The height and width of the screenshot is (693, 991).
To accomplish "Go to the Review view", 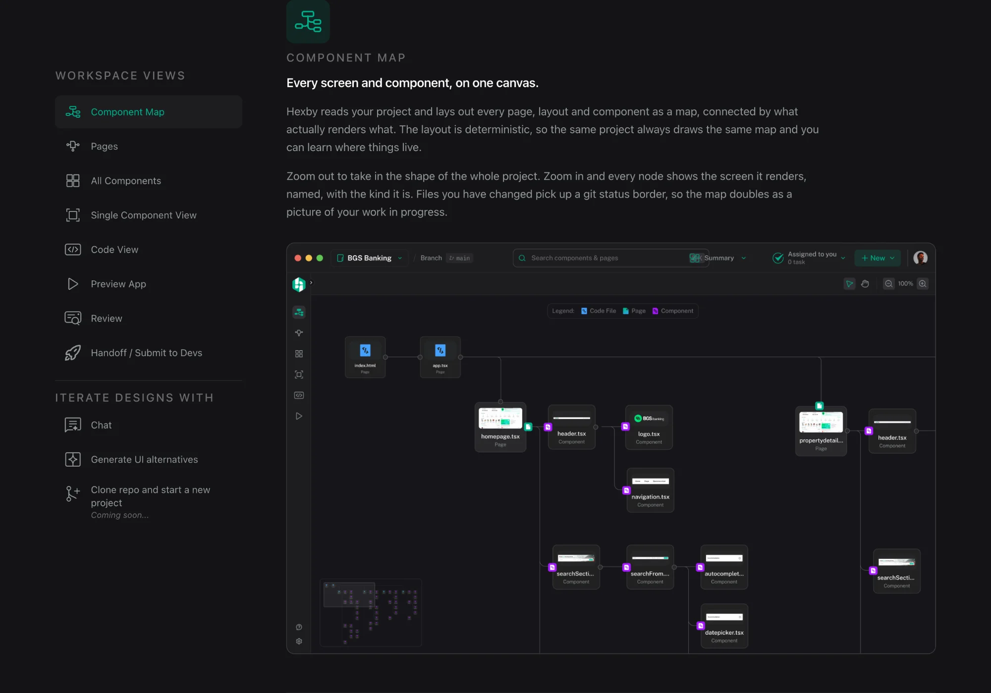I will pos(148,319).
